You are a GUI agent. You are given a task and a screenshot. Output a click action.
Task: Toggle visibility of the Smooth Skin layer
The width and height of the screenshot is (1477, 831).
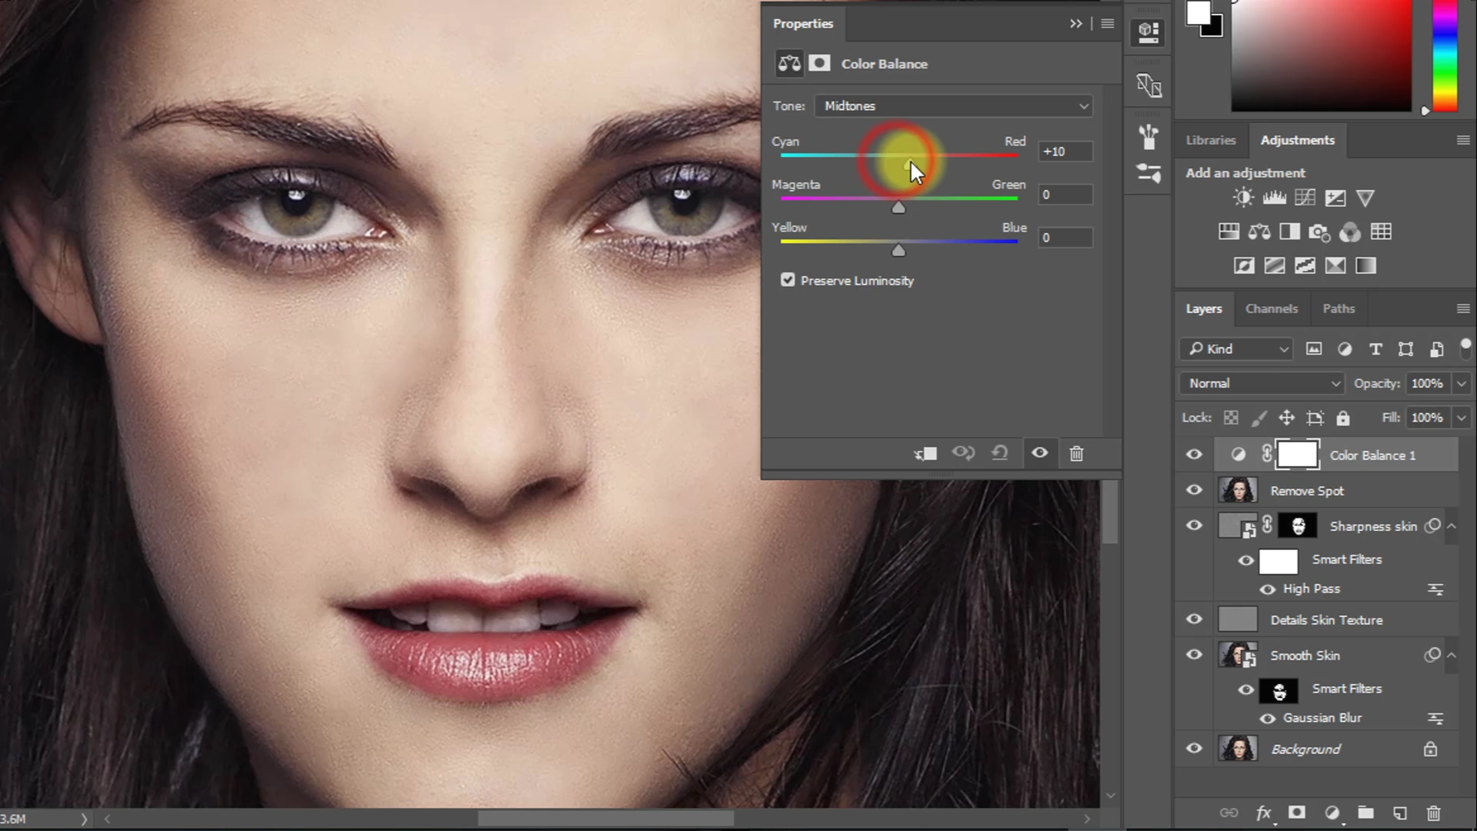click(1194, 654)
